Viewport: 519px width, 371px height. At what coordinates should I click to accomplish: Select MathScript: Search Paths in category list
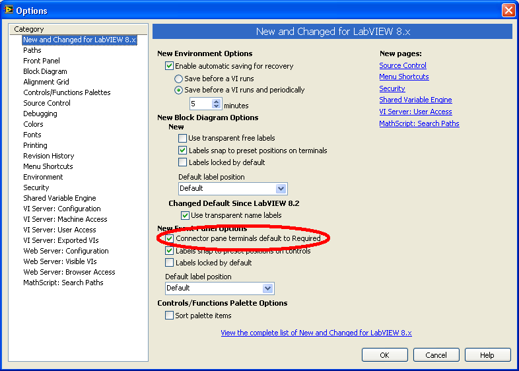tap(63, 283)
